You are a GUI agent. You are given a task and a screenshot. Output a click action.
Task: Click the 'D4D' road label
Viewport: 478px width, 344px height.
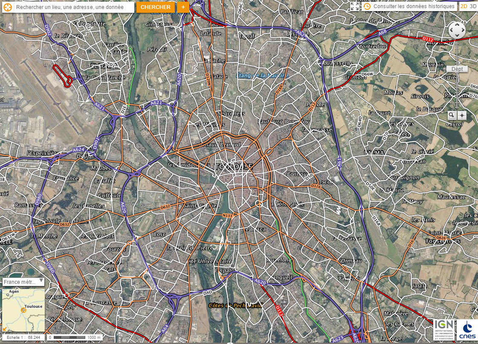tap(207, 293)
